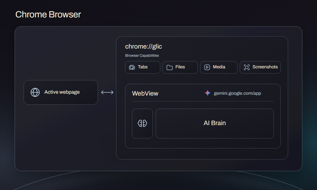Screen dimensions: 317x190
Task: Click the Chrome Browser title
Action: pyautogui.click(x=48, y=14)
